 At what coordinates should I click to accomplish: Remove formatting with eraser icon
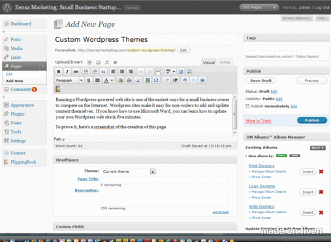tap(138, 80)
